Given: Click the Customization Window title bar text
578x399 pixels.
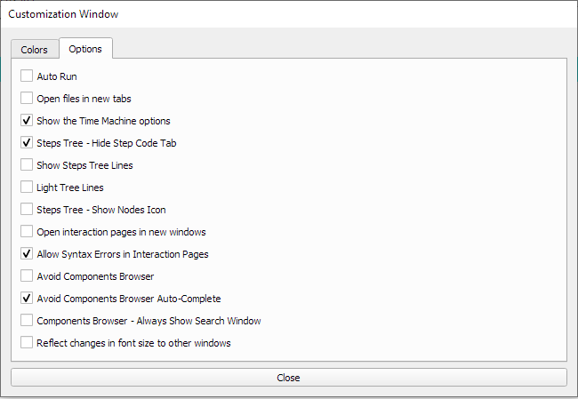Looking at the screenshot, I should [63, 14].
